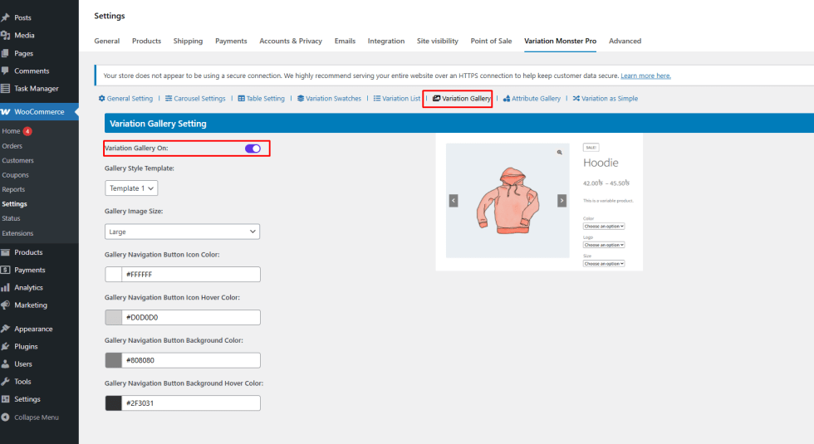The width and height of the screenshot is (814, 444).
Task: Click the Media icon in sidebar
Action: pos(5,35)
